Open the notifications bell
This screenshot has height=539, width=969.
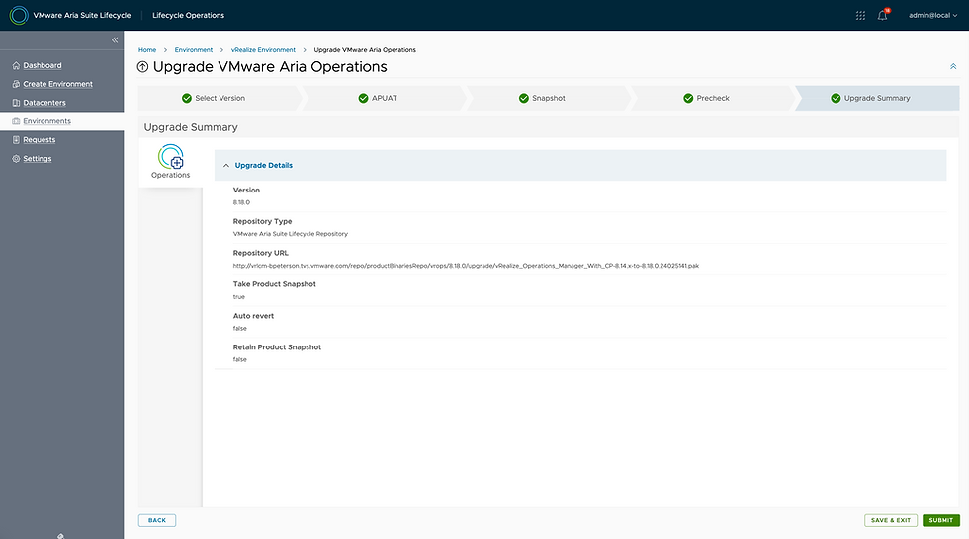pos(882,15)
